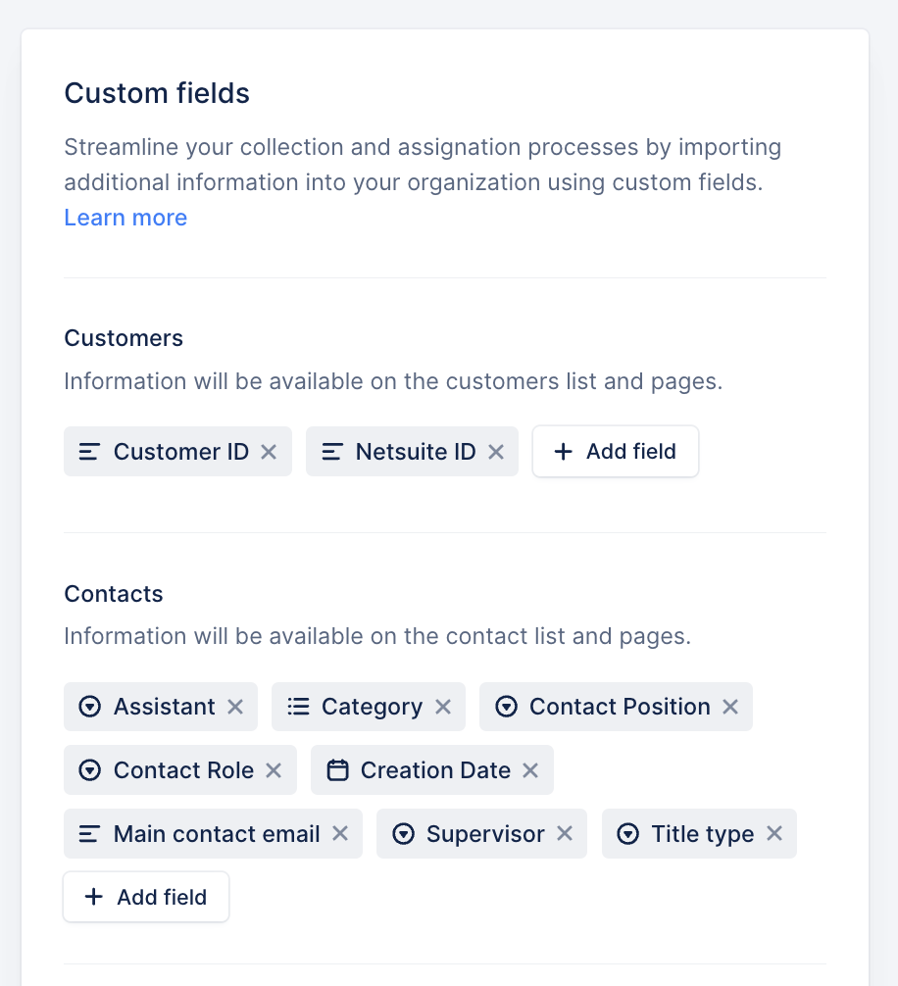
Task: Select the Contacts section heading
Action: coord(113,593)
